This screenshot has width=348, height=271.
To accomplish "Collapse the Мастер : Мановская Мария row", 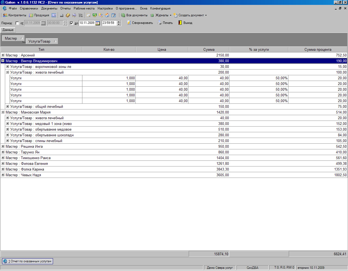I will click(3, 112).
